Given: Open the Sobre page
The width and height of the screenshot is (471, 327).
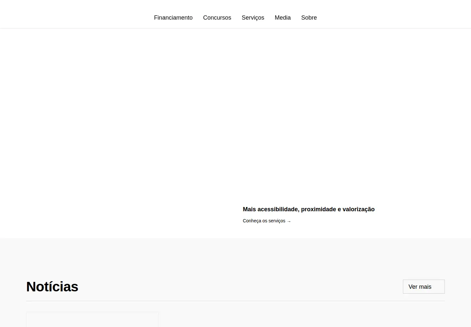Looking at the screenshot, I should pos(309,18).
